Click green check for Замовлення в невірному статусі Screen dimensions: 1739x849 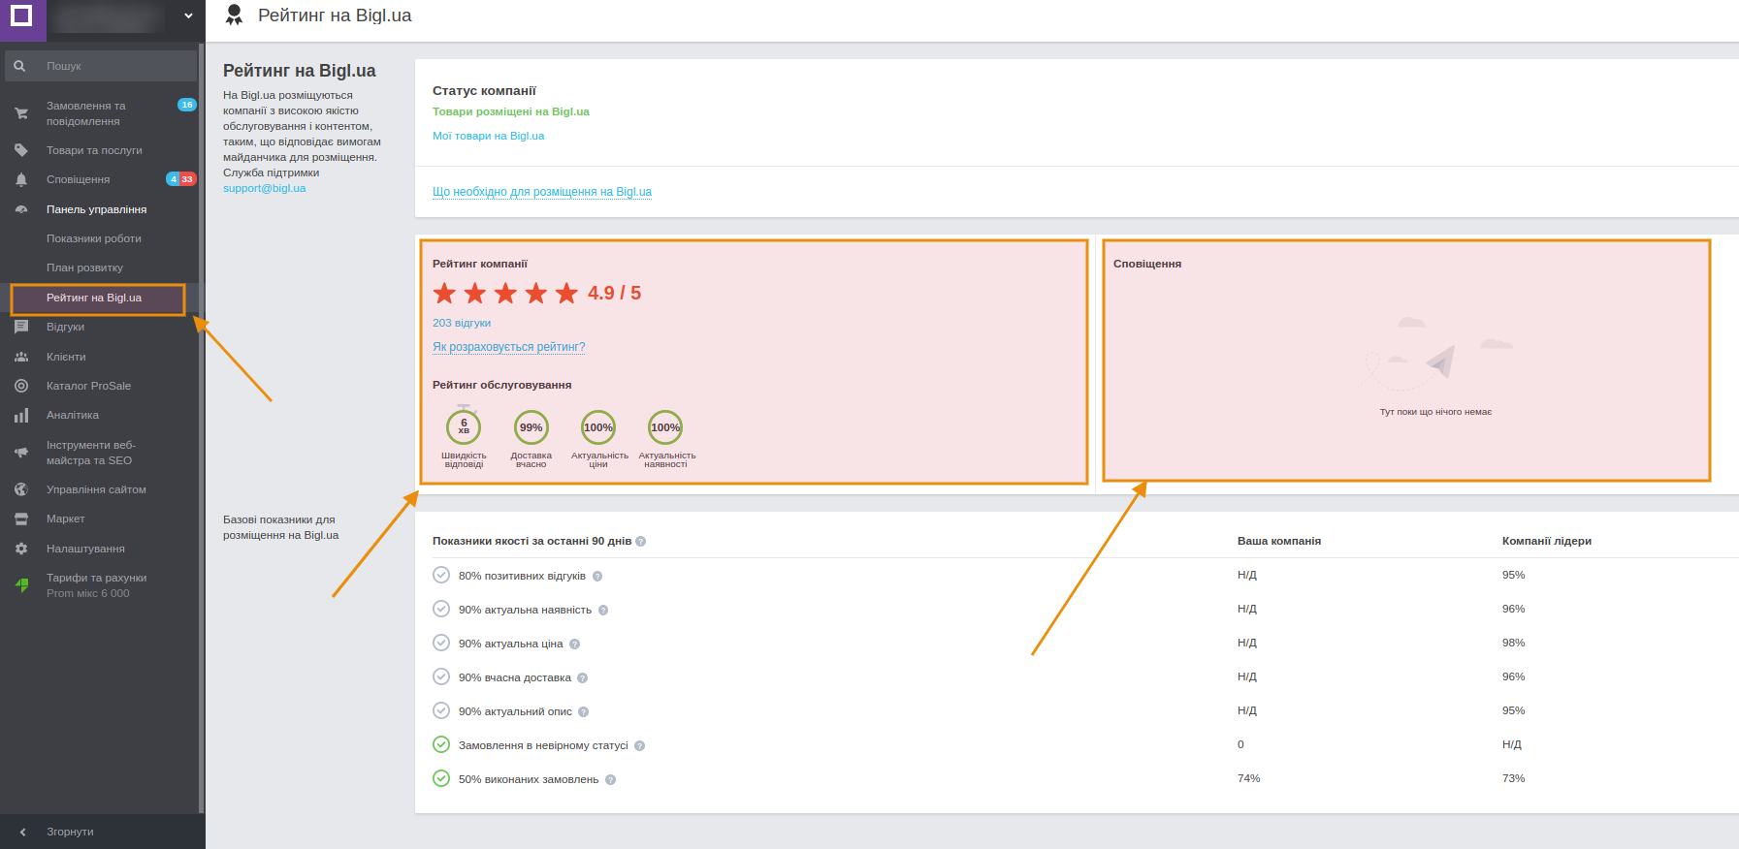pos(441,744)
